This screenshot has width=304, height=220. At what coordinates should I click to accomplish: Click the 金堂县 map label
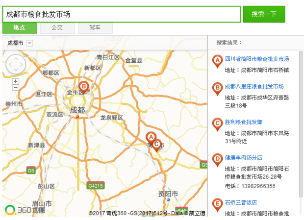(x=133, y=60)
